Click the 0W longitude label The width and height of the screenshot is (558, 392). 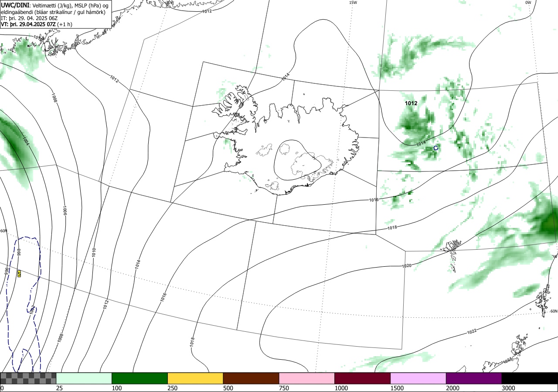point(528,2)
